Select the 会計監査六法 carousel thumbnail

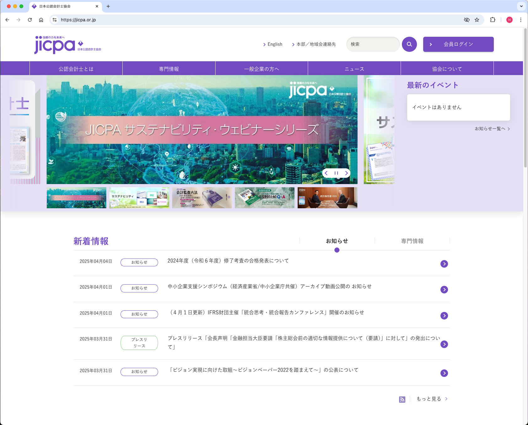point(202,198)
